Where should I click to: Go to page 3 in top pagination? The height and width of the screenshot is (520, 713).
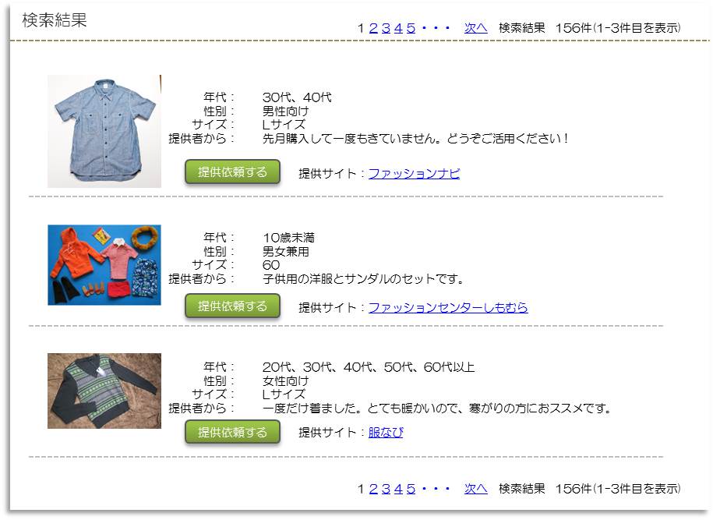(386, 28)
